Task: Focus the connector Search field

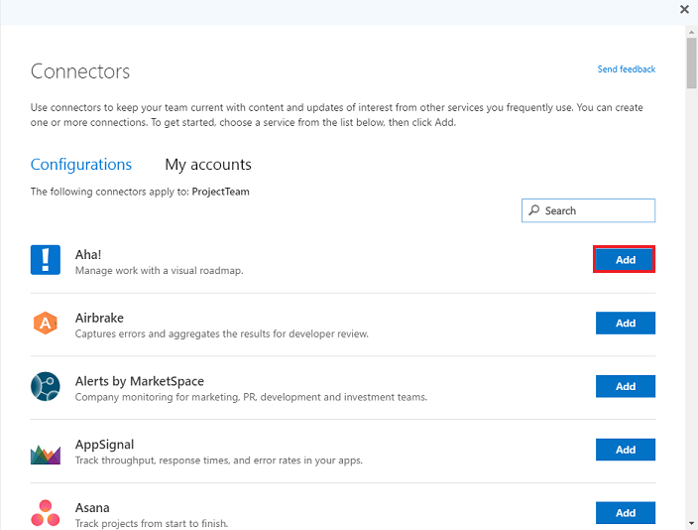Action: (595, 210)
